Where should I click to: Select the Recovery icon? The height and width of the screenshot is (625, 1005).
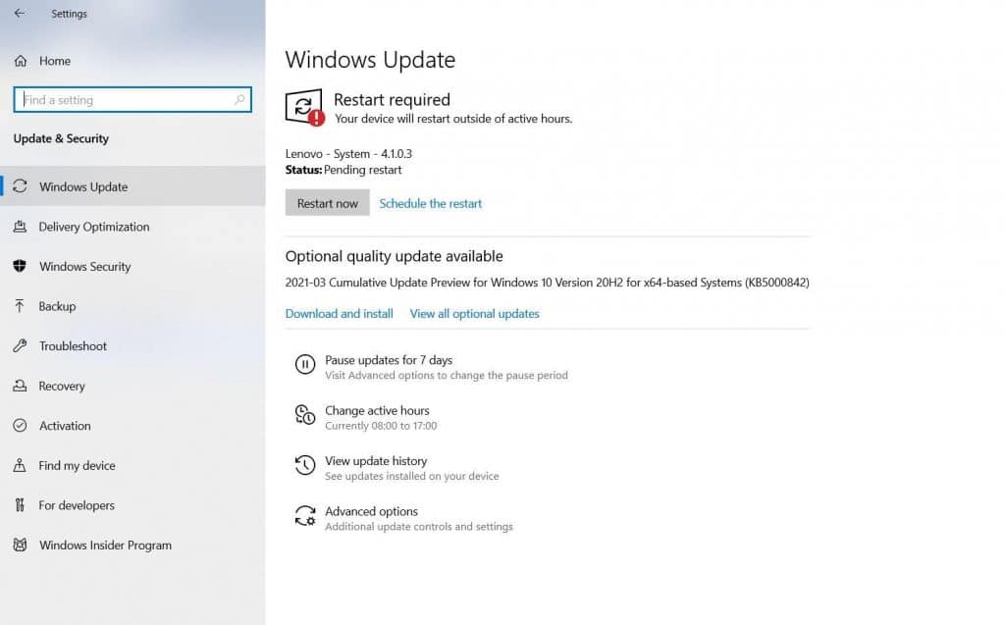pyautogui.click(x=20, y=386)
